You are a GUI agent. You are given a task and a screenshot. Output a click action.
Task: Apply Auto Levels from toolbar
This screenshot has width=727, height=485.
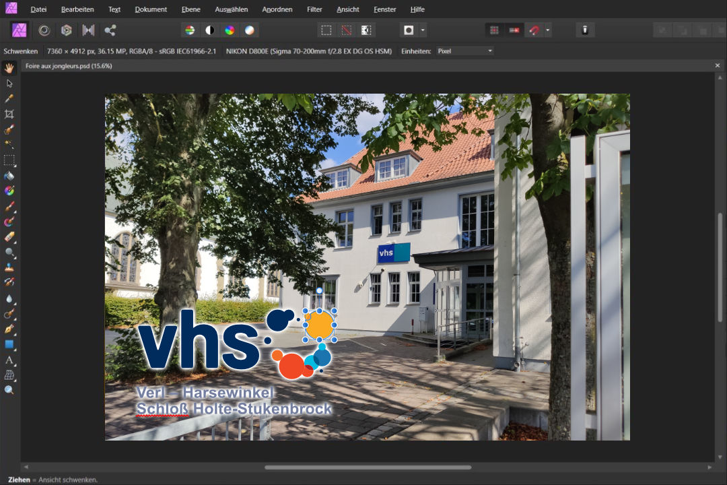click(x=190, y=30)
